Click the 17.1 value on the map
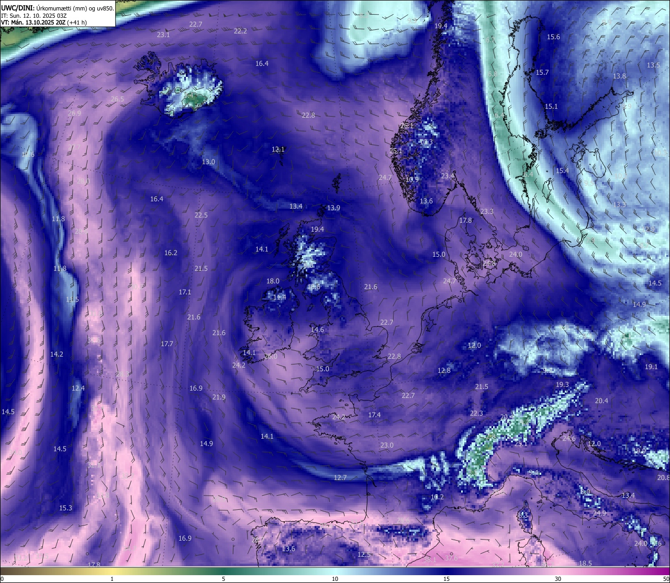 tap(185, 292)
